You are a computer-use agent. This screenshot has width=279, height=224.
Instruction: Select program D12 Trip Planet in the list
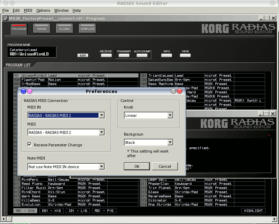click(x=202, y=188)
